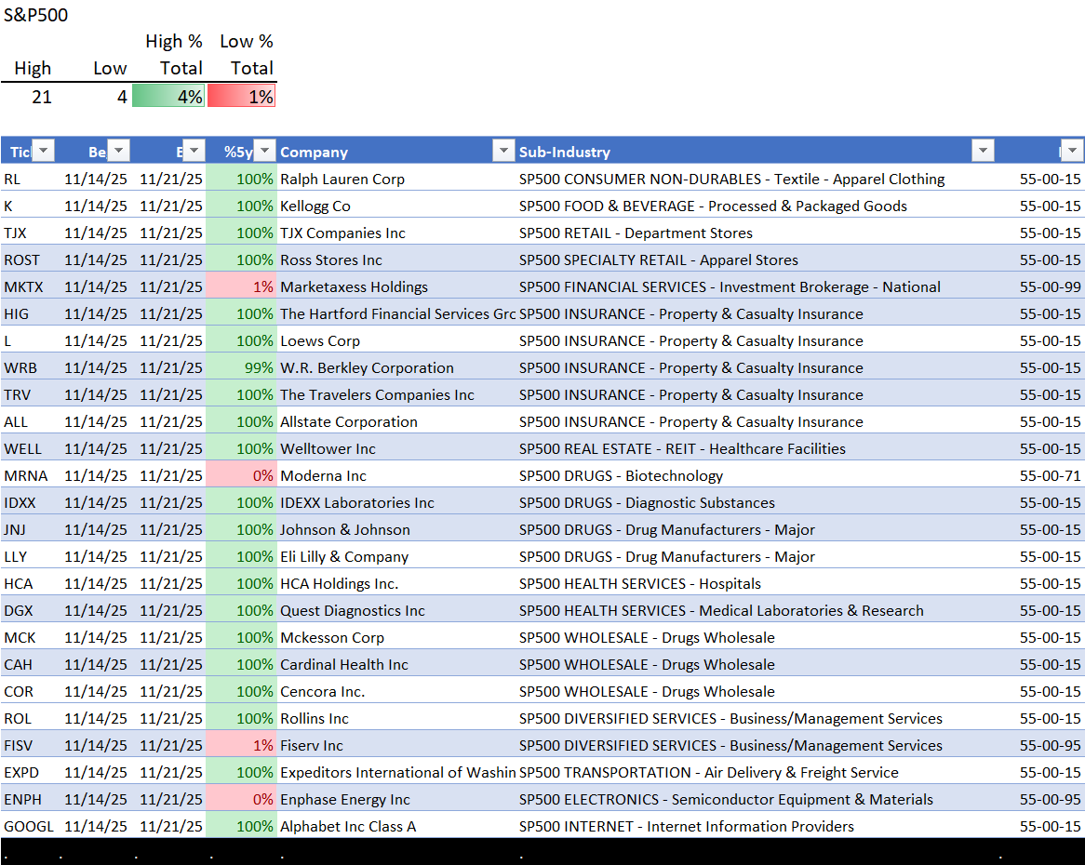Select the High % Total green 4% cell

point(168,96)
